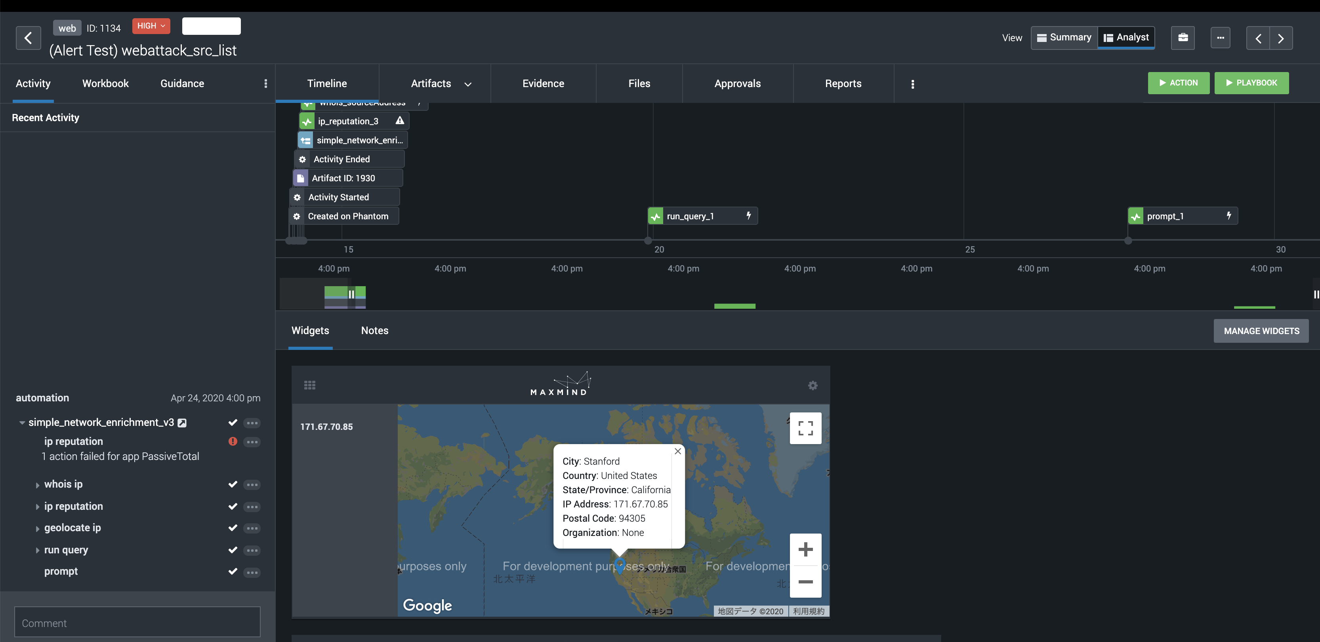Open the Evidence tab

pyautogui.click(x=543, y=84)
